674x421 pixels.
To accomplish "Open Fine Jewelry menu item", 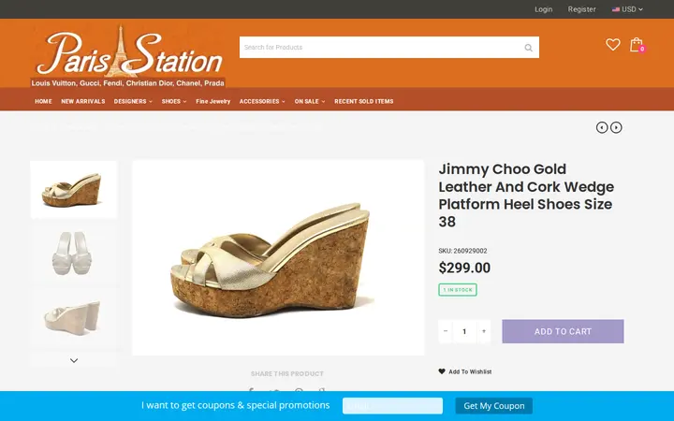I will tap(213, 101).
